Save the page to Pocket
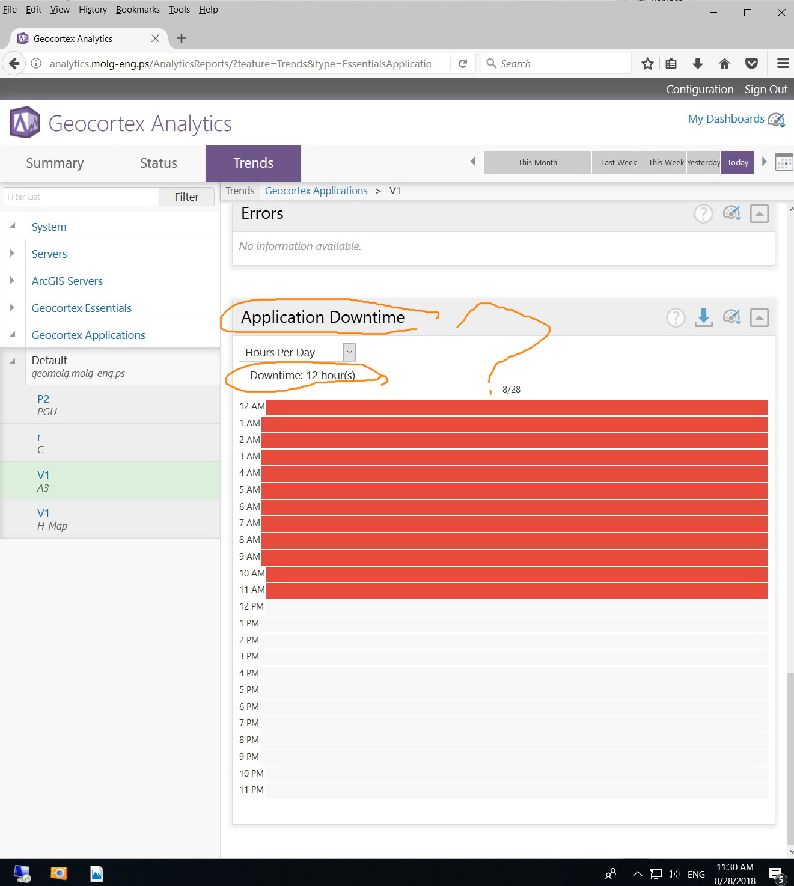Image resolution: width=794 pixels, height=886 pixels. [x=751, y=63]
